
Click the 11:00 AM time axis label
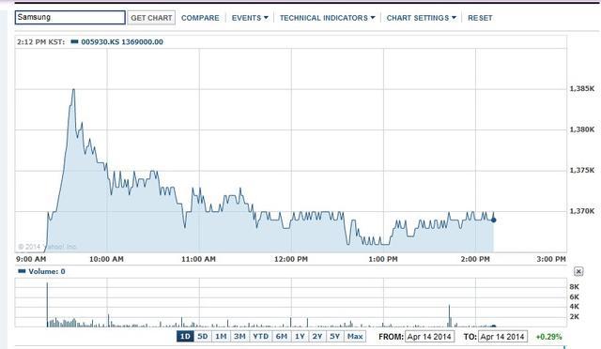[198, 259]
